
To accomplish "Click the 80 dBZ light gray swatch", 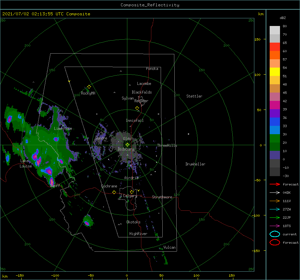I will coord(275,30).
